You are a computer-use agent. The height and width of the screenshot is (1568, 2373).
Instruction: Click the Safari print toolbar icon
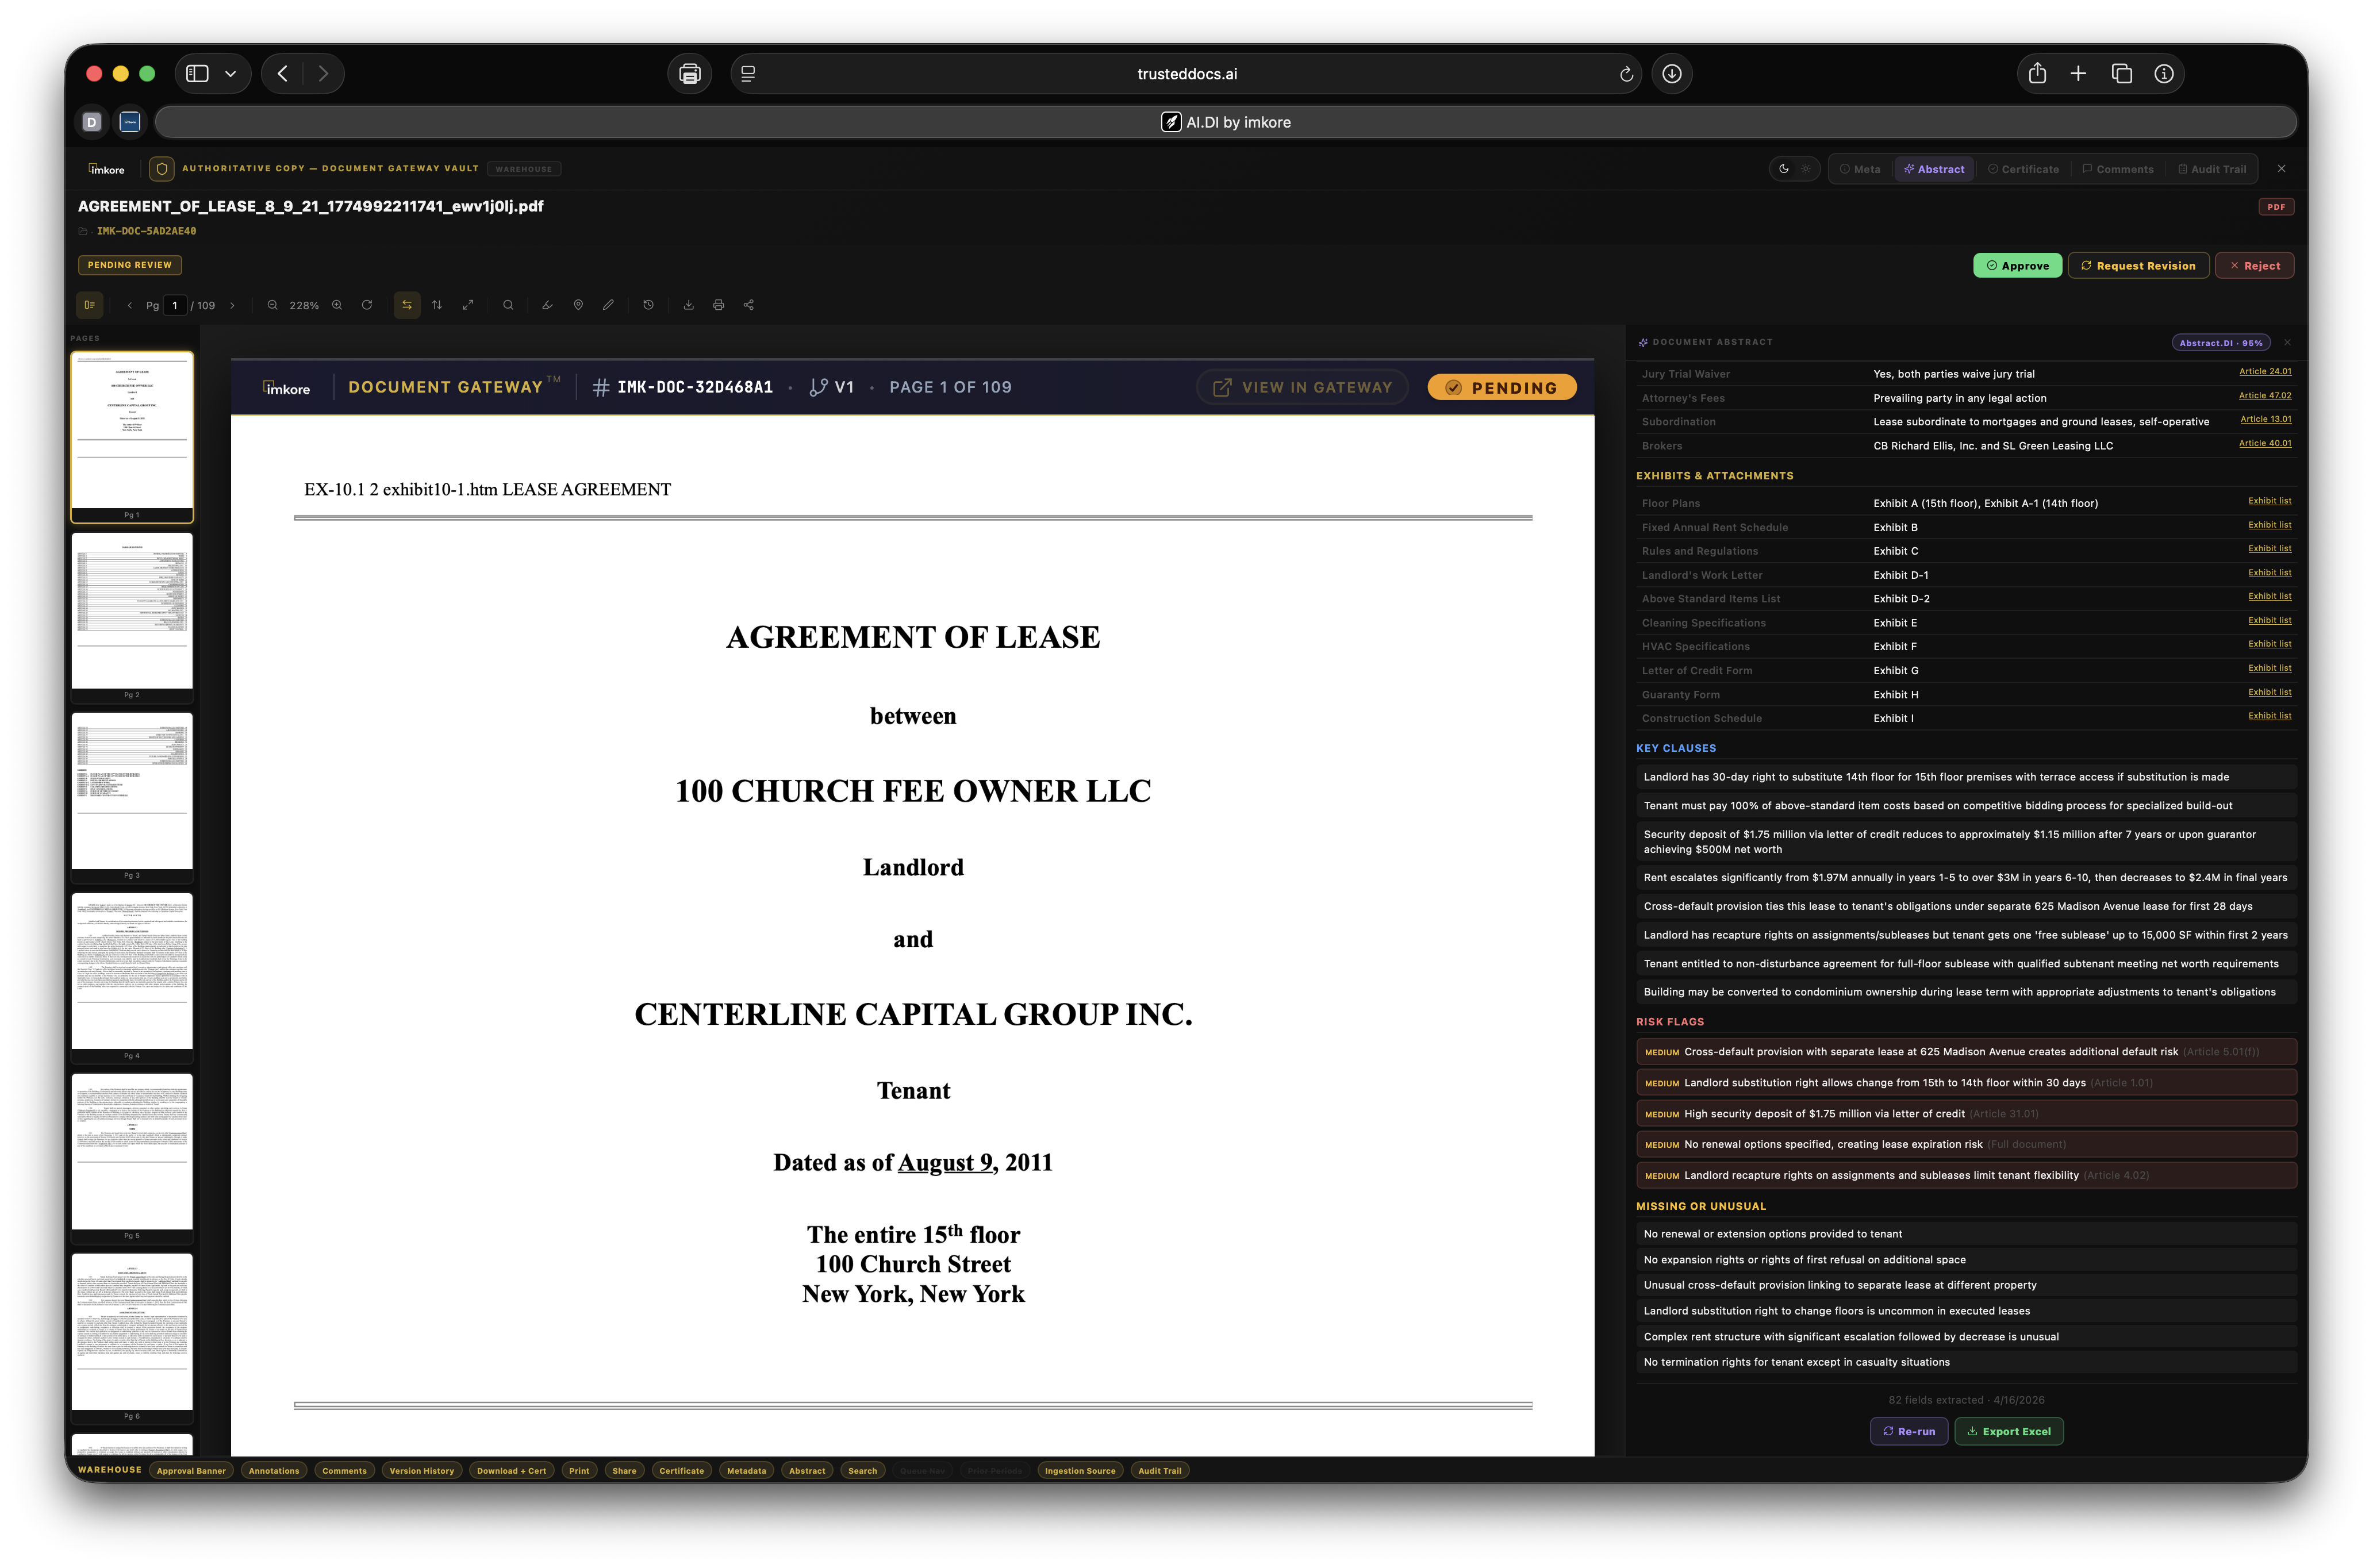tap(690, 74)
